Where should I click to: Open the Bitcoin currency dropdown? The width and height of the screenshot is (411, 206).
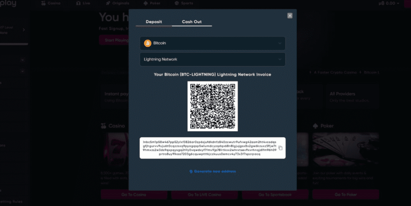pos(213,43)
